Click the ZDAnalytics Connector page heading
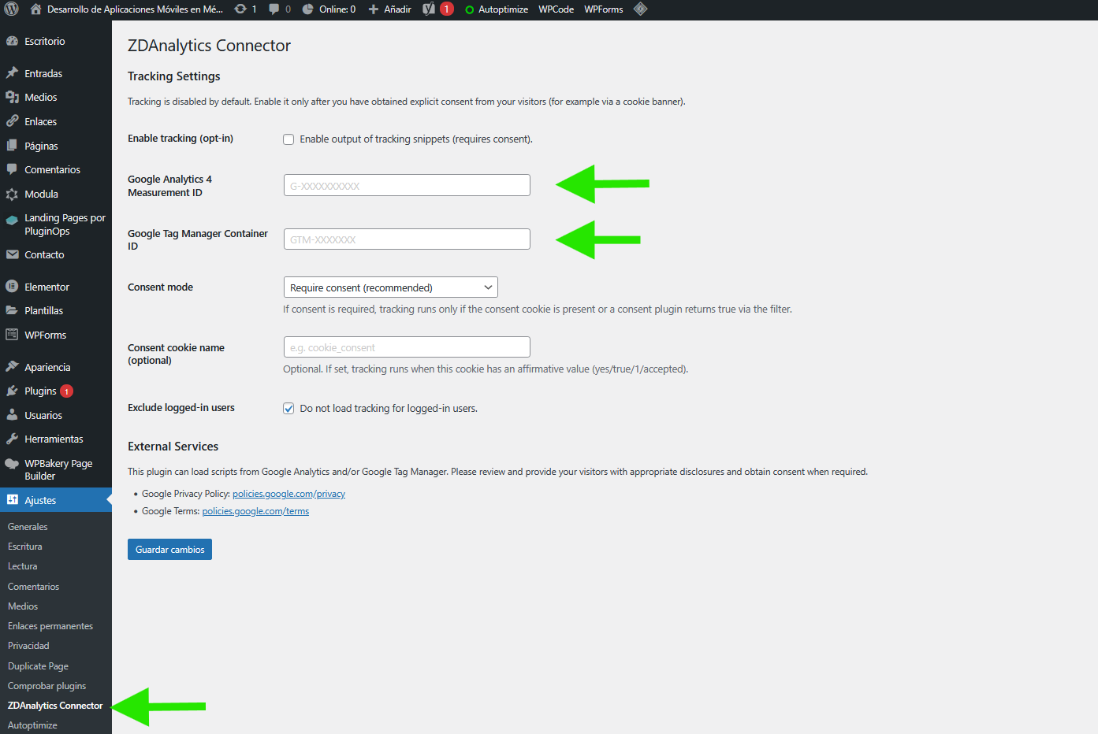1098x734 pixels. pos(209,46)
